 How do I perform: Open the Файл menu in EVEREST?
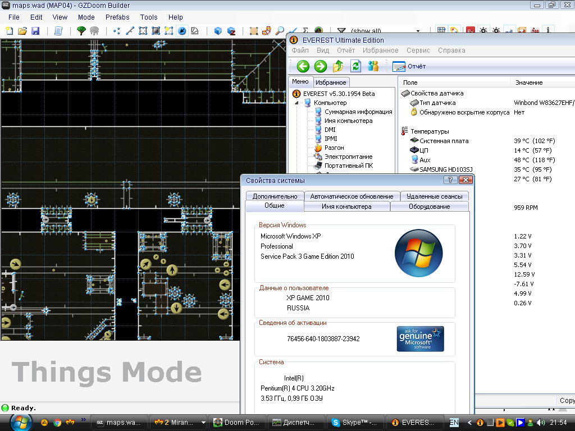click(x=300, y=51)
